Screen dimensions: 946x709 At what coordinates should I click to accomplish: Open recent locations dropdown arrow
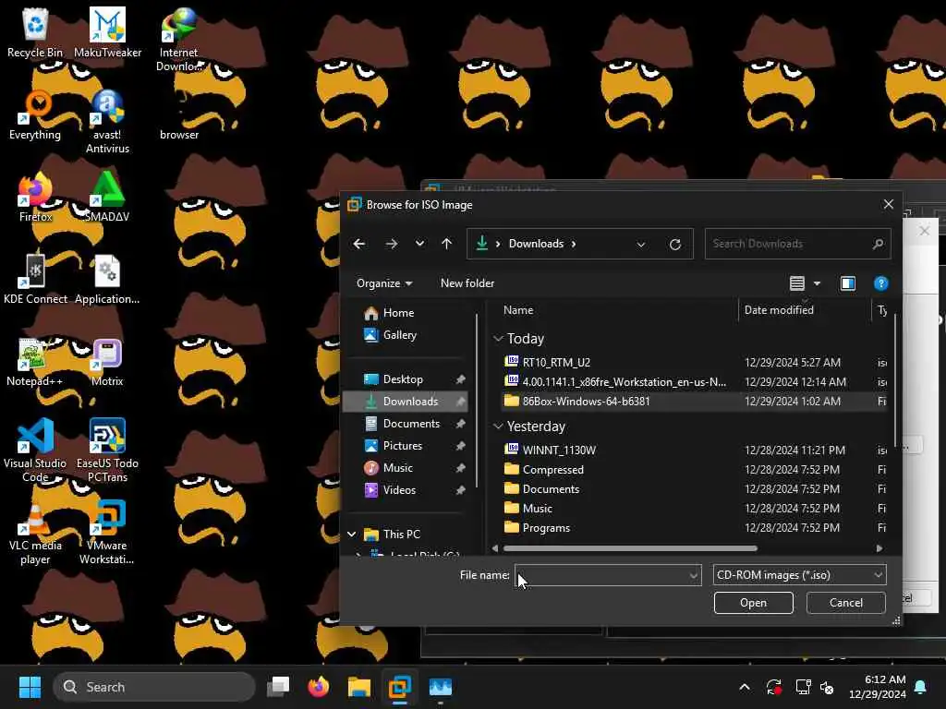419,244
